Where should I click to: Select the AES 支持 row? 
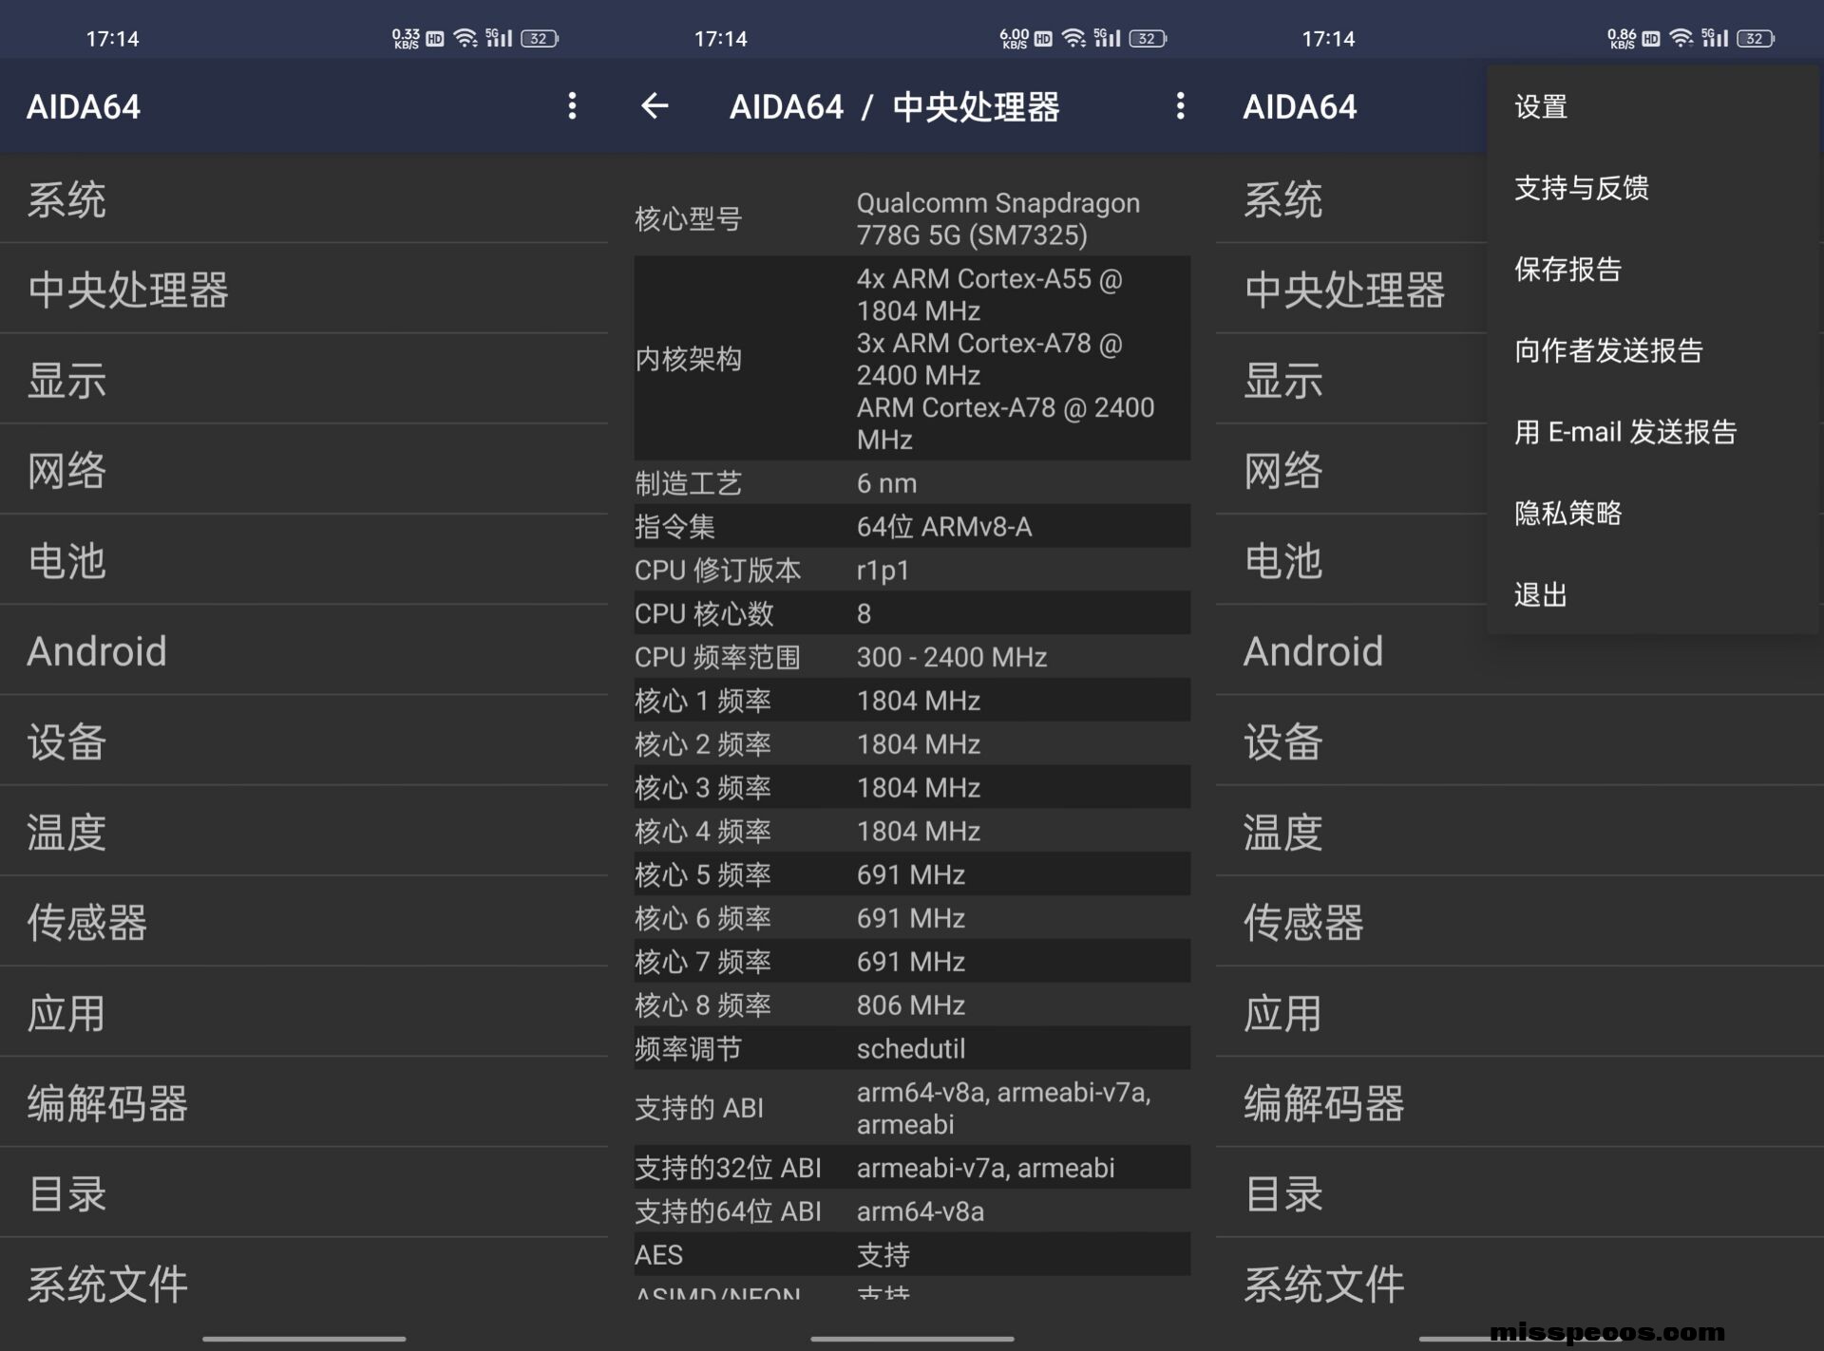click(x=912, y=1255)
